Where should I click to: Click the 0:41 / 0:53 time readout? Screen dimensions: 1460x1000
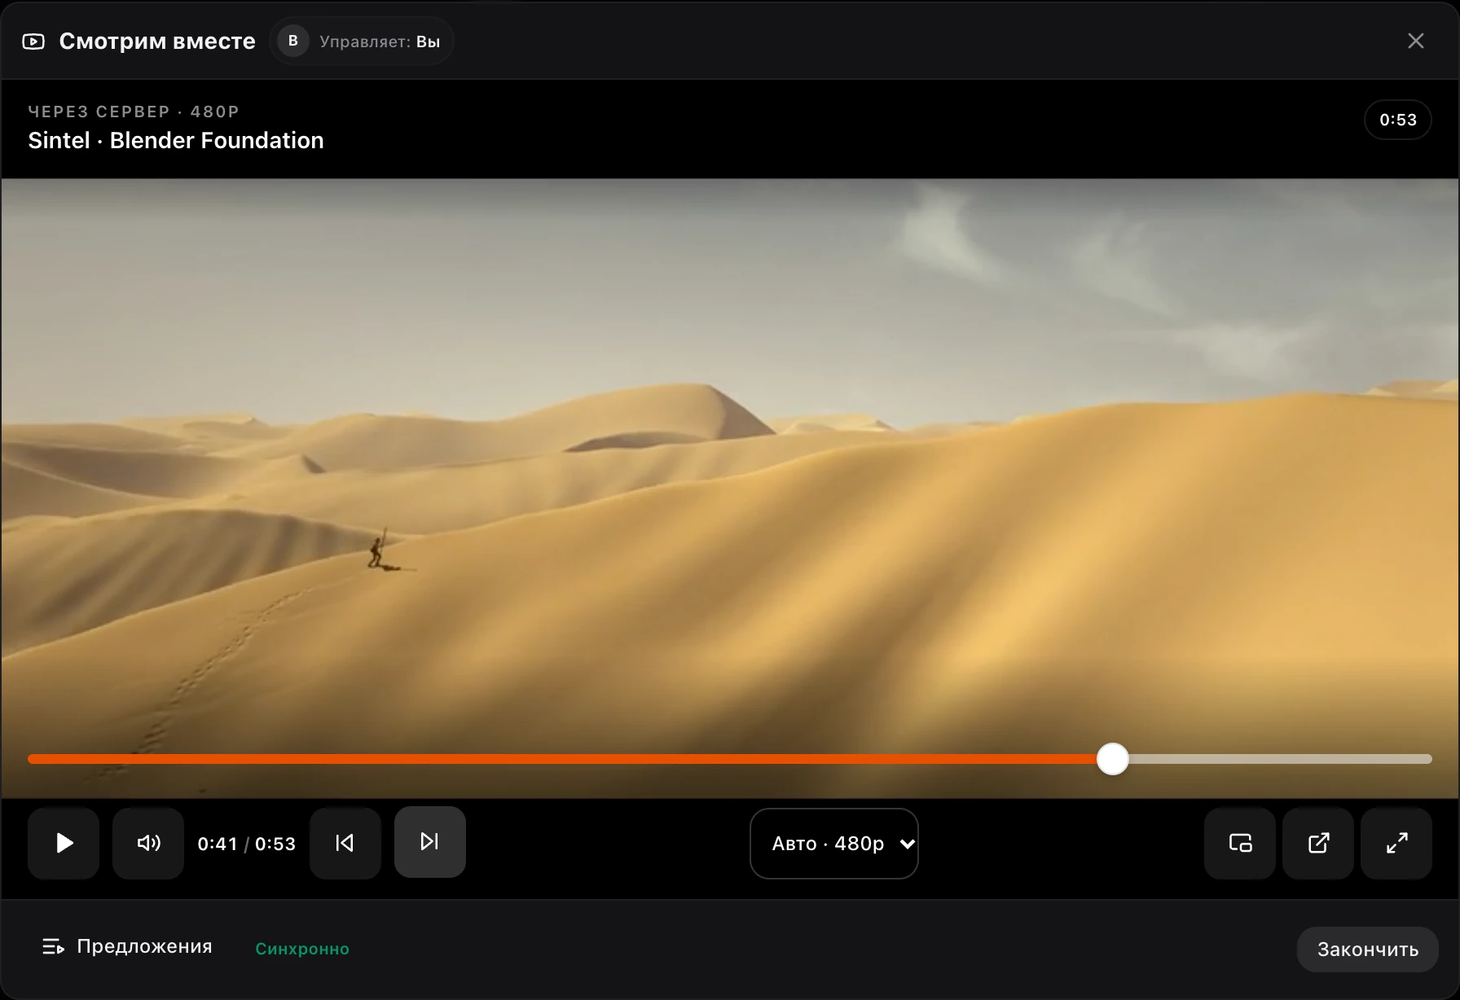pyautogui.click(x=247, y=844)
